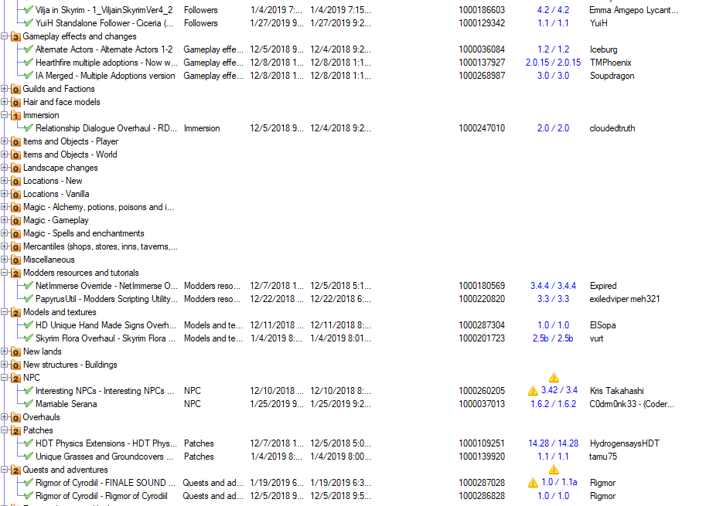Click the 2.0.15 / 2.0.15 version link
Viewport: 706px width, 506px height.
tap(554, 63)
